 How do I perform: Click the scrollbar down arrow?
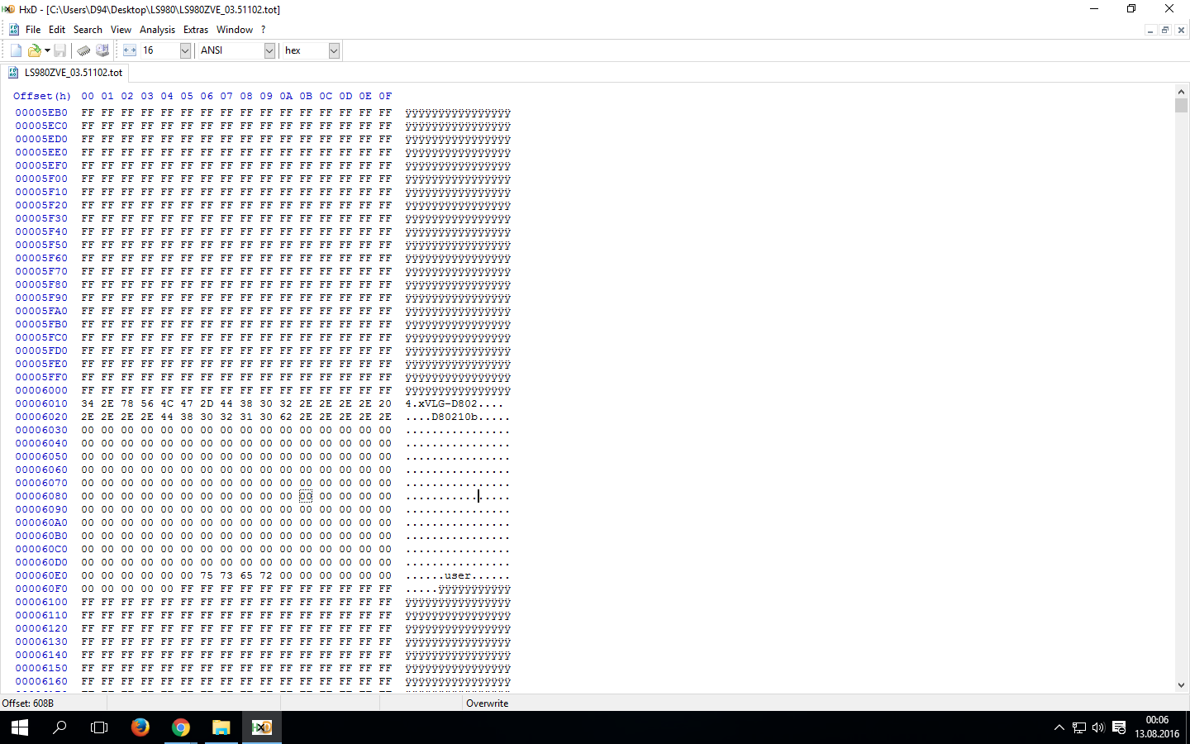click(1181, 684)
